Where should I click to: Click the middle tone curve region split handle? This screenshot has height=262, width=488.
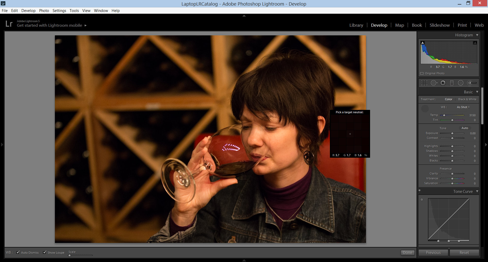click(449, 241)
